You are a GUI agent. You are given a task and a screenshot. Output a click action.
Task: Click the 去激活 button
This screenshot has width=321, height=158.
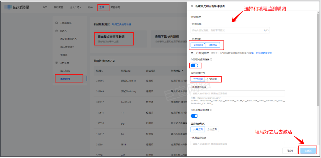point(308,150)
